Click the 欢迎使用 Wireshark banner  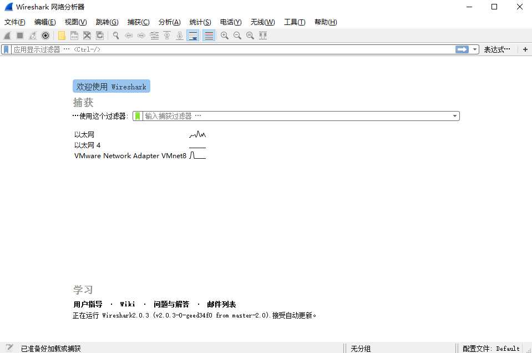point(112,86)
